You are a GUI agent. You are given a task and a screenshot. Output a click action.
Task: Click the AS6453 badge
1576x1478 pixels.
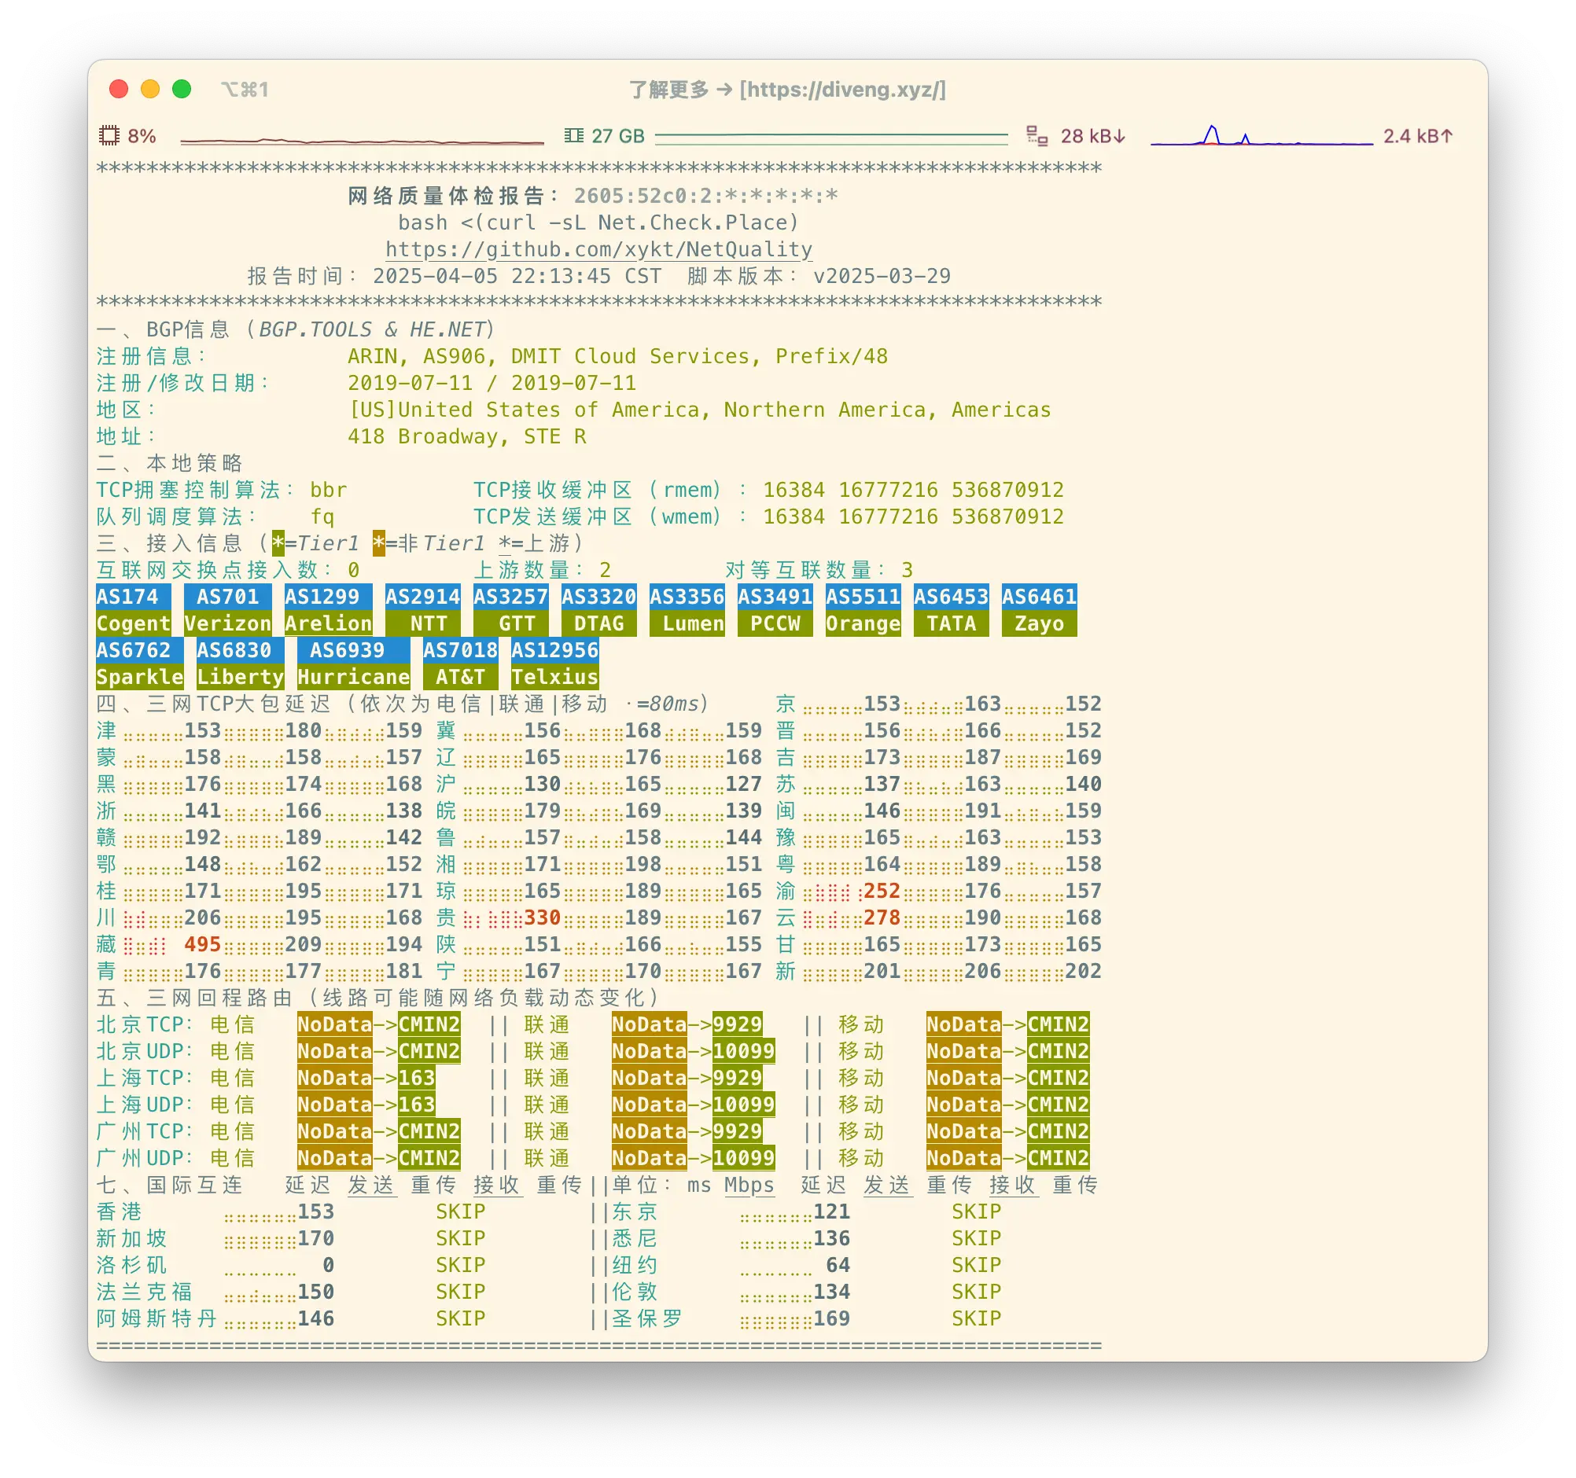pyautogui.click(x=951, y=597)
